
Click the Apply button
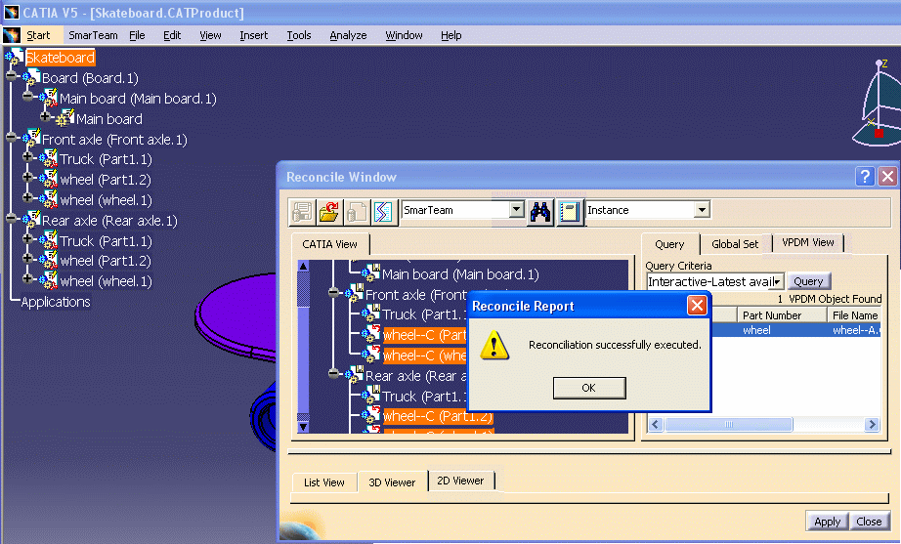coord(827,522)
